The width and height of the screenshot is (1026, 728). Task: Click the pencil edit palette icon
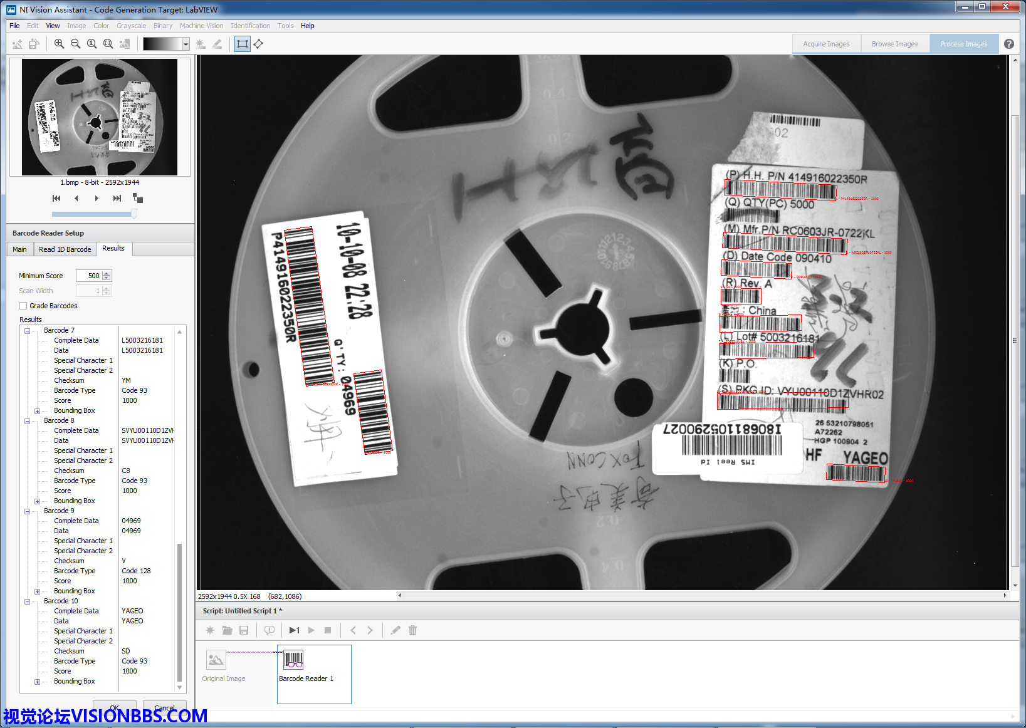click(217, 44)
